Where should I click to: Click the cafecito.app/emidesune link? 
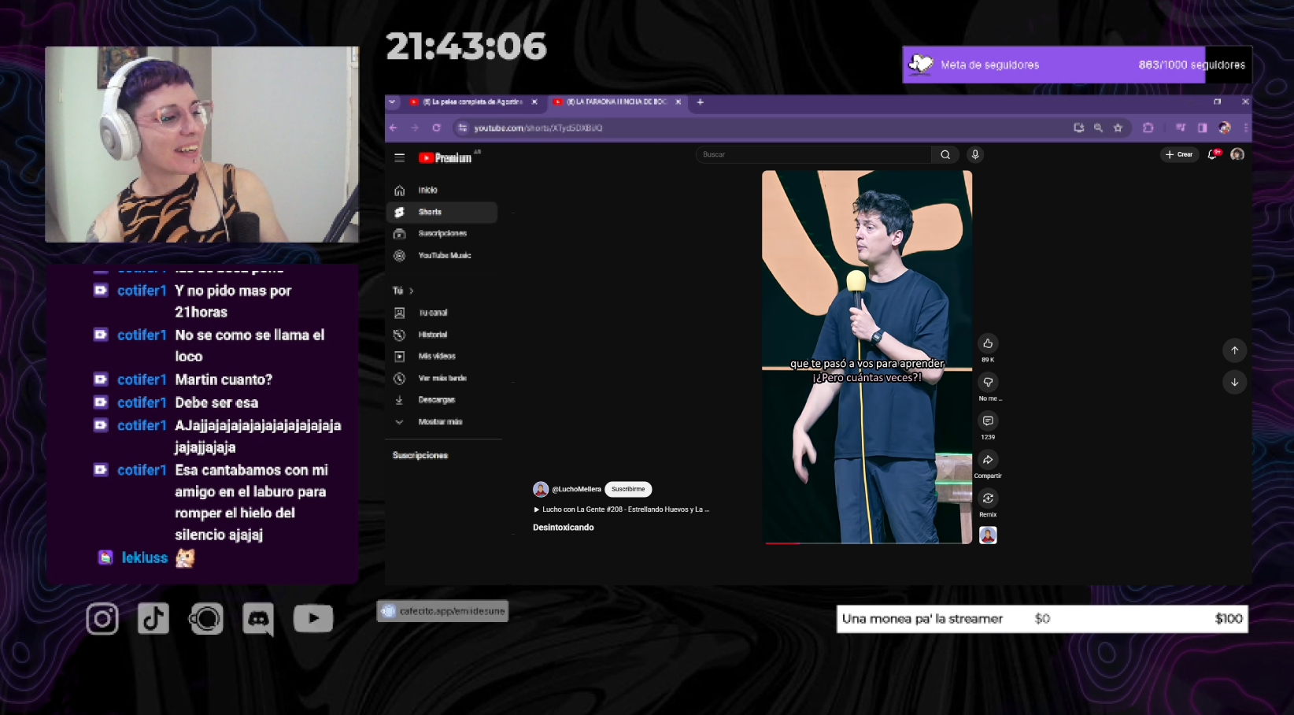coord(442,611)
